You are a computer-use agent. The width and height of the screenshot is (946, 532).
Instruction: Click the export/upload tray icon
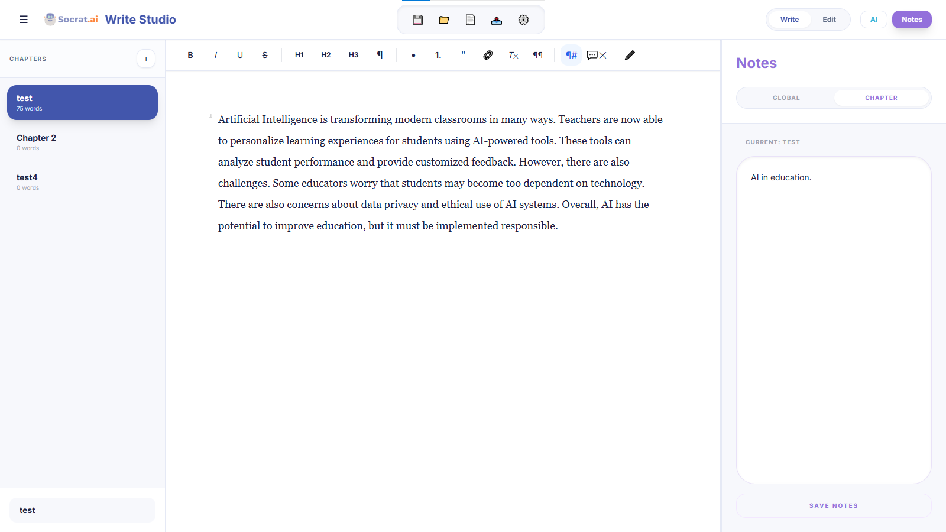point(497,20)
